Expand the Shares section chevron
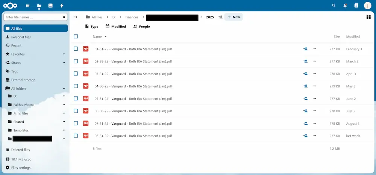Screen dimensions: 376x175 64,63
